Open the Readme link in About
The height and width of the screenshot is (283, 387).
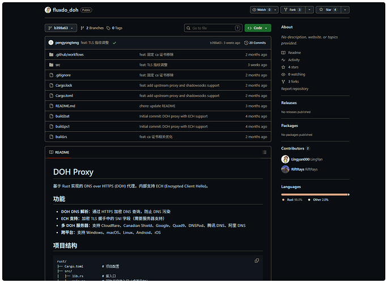294,53
